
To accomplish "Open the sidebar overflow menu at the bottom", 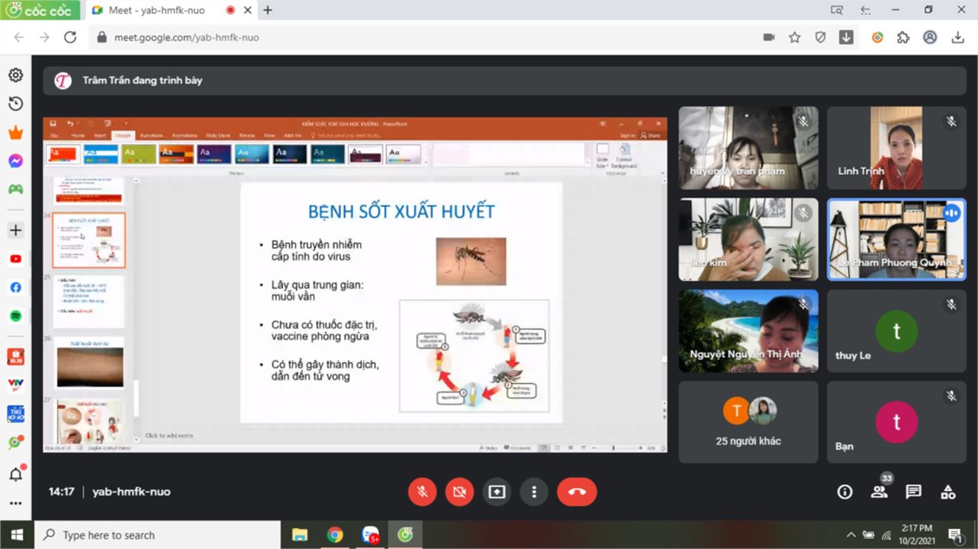I will 15,505.
